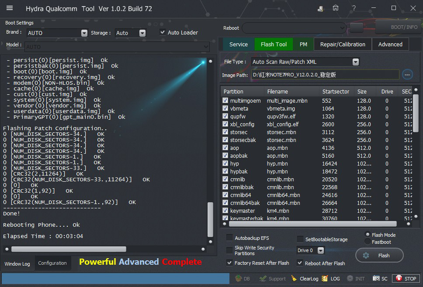Screen dimensions: 423x287
Task: Click the STOP button
Action: click(406, 279)
